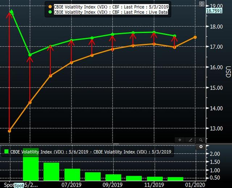The height and width of the screenshot is (188, 232).
Task: Select the green difference bar above 11/2019
Action: pyautogui.click(x=155, y=179)
